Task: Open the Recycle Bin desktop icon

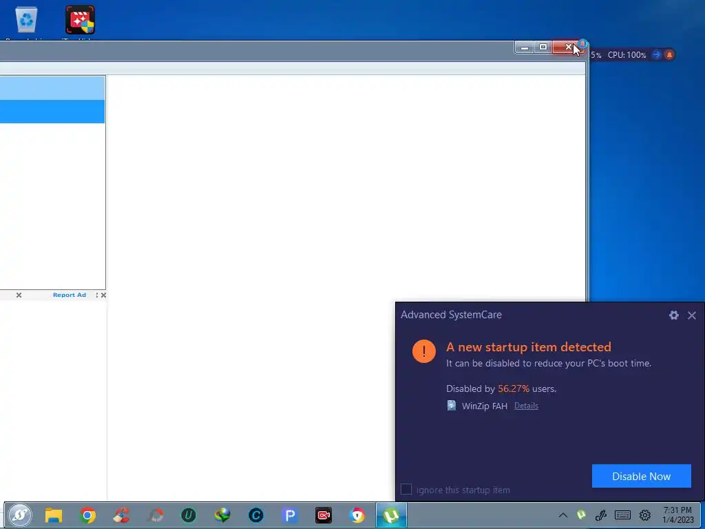Action: [x=26, y=21]
